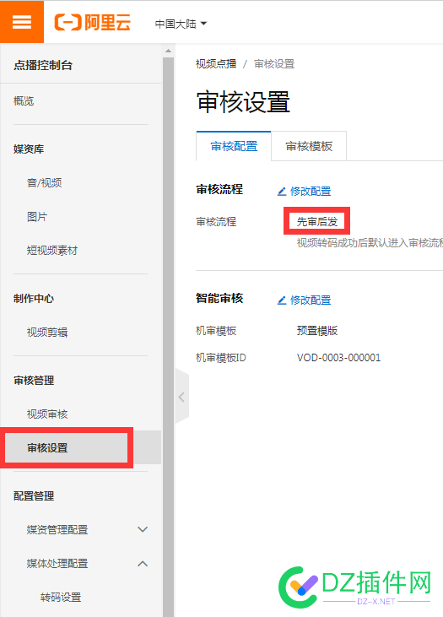The image size is (443, 617).
Task: Collapse the sidebar with the arrow handle
Action: coord(181,397)
